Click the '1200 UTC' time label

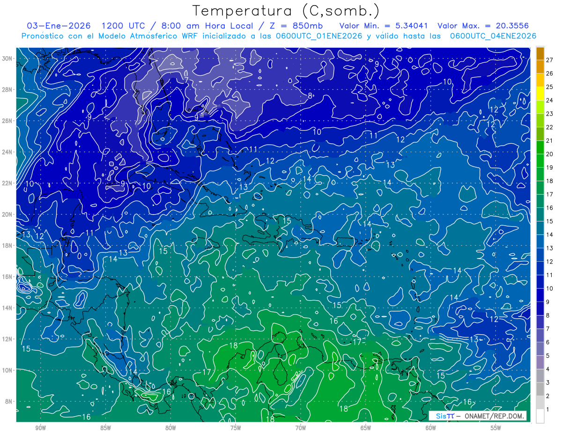[x=125, y=26]
